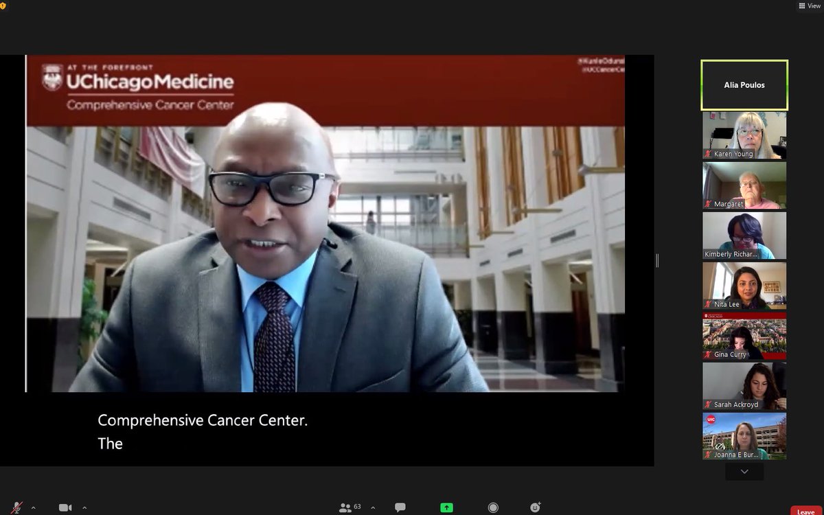Click the UChicago Medicine logo in the speaker video

click(138, 87)
